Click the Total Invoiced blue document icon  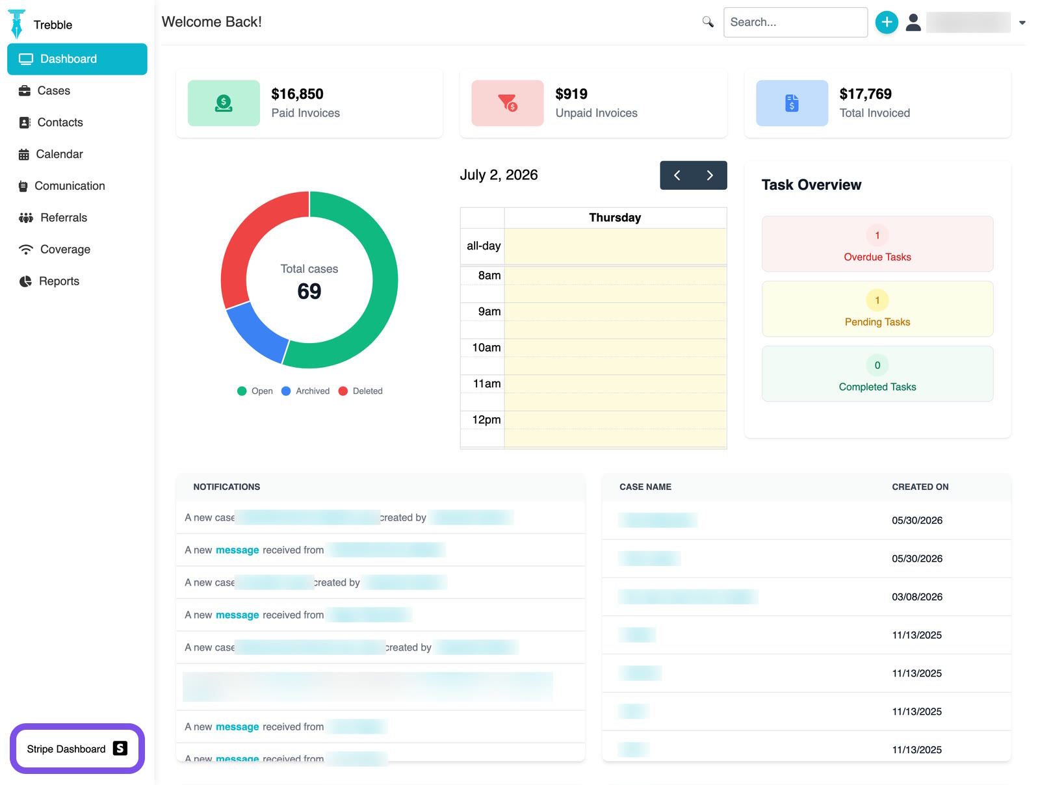tap(792, 103)
